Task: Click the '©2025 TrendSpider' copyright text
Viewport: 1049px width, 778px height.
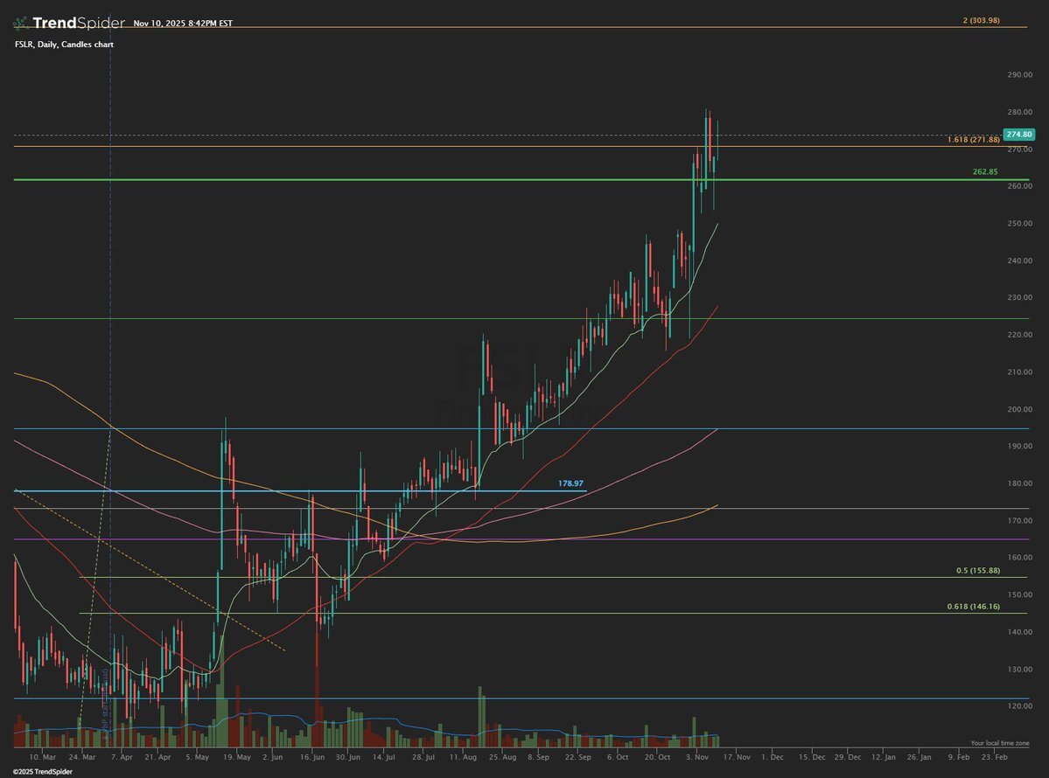Action: coord(42,772)
